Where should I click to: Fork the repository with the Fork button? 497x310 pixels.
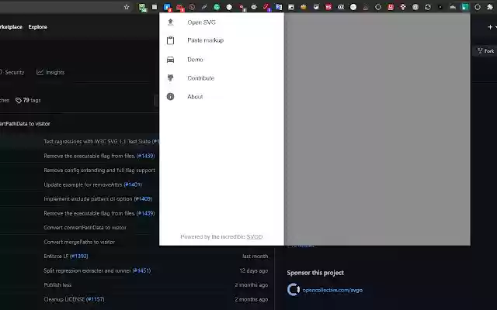485,51
